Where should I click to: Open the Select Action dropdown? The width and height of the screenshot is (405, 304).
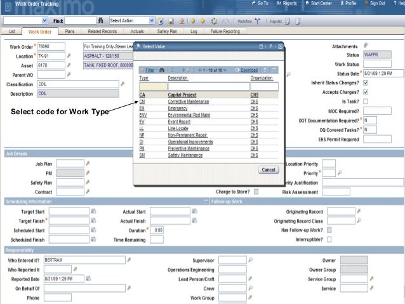(x=152, y=21)
